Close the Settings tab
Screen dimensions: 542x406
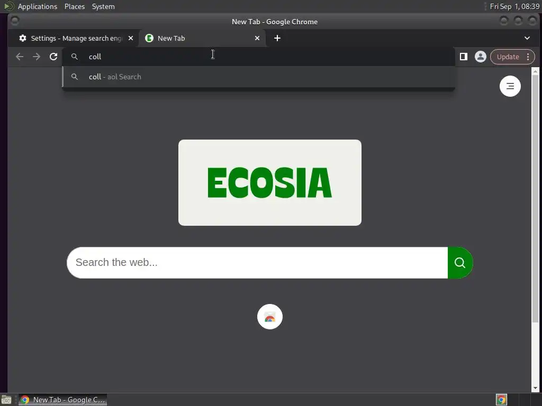131,38
